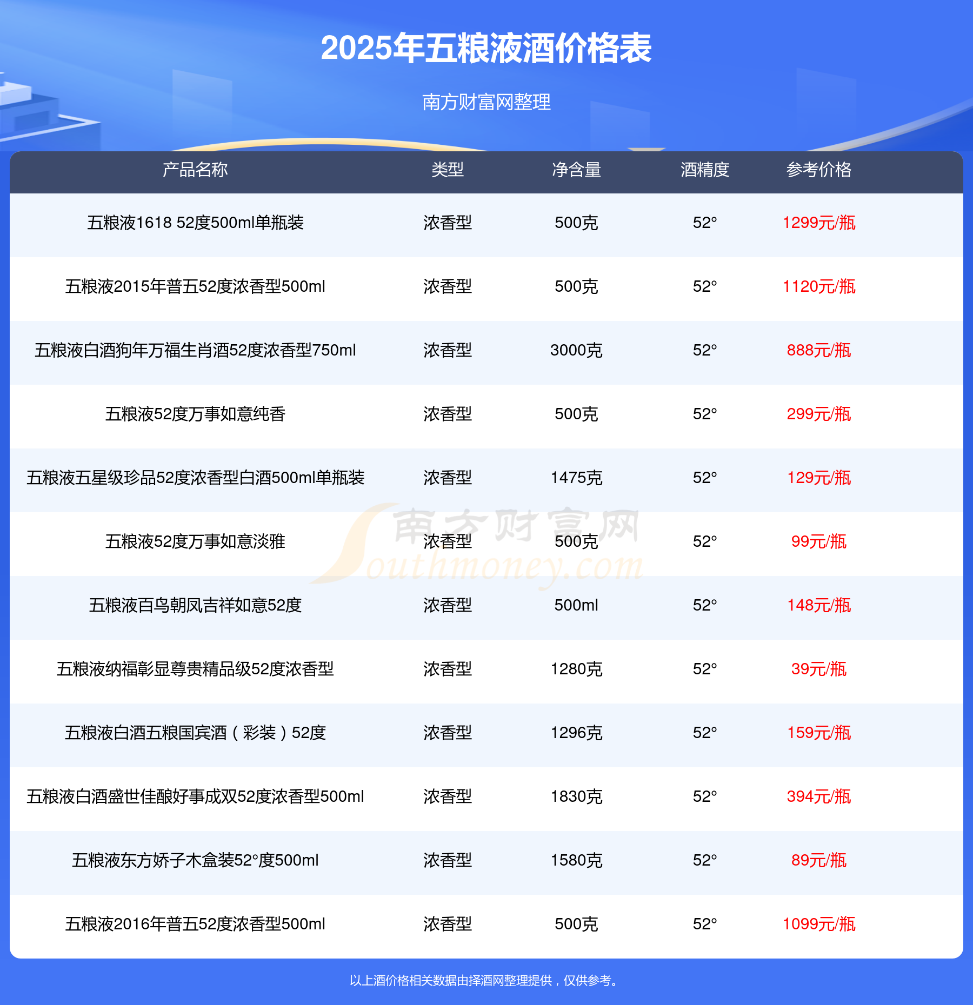Select 52° in the 盛世佳酿好事成双 row

705,796
